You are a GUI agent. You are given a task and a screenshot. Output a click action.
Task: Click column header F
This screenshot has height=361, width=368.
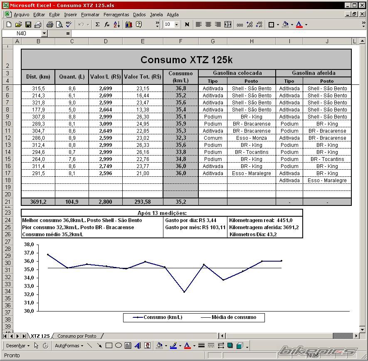[180, 41]
